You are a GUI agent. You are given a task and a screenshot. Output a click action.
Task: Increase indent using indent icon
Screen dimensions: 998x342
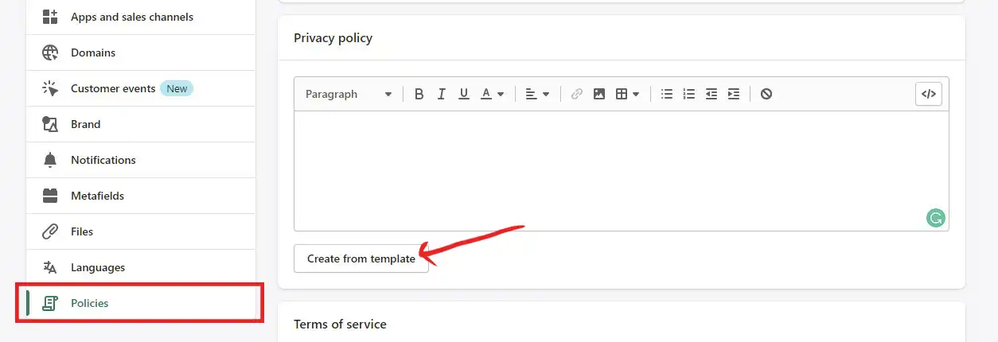734,94
